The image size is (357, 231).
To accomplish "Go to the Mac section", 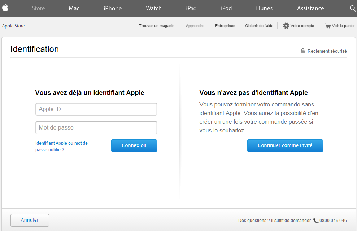I will 74,8.
